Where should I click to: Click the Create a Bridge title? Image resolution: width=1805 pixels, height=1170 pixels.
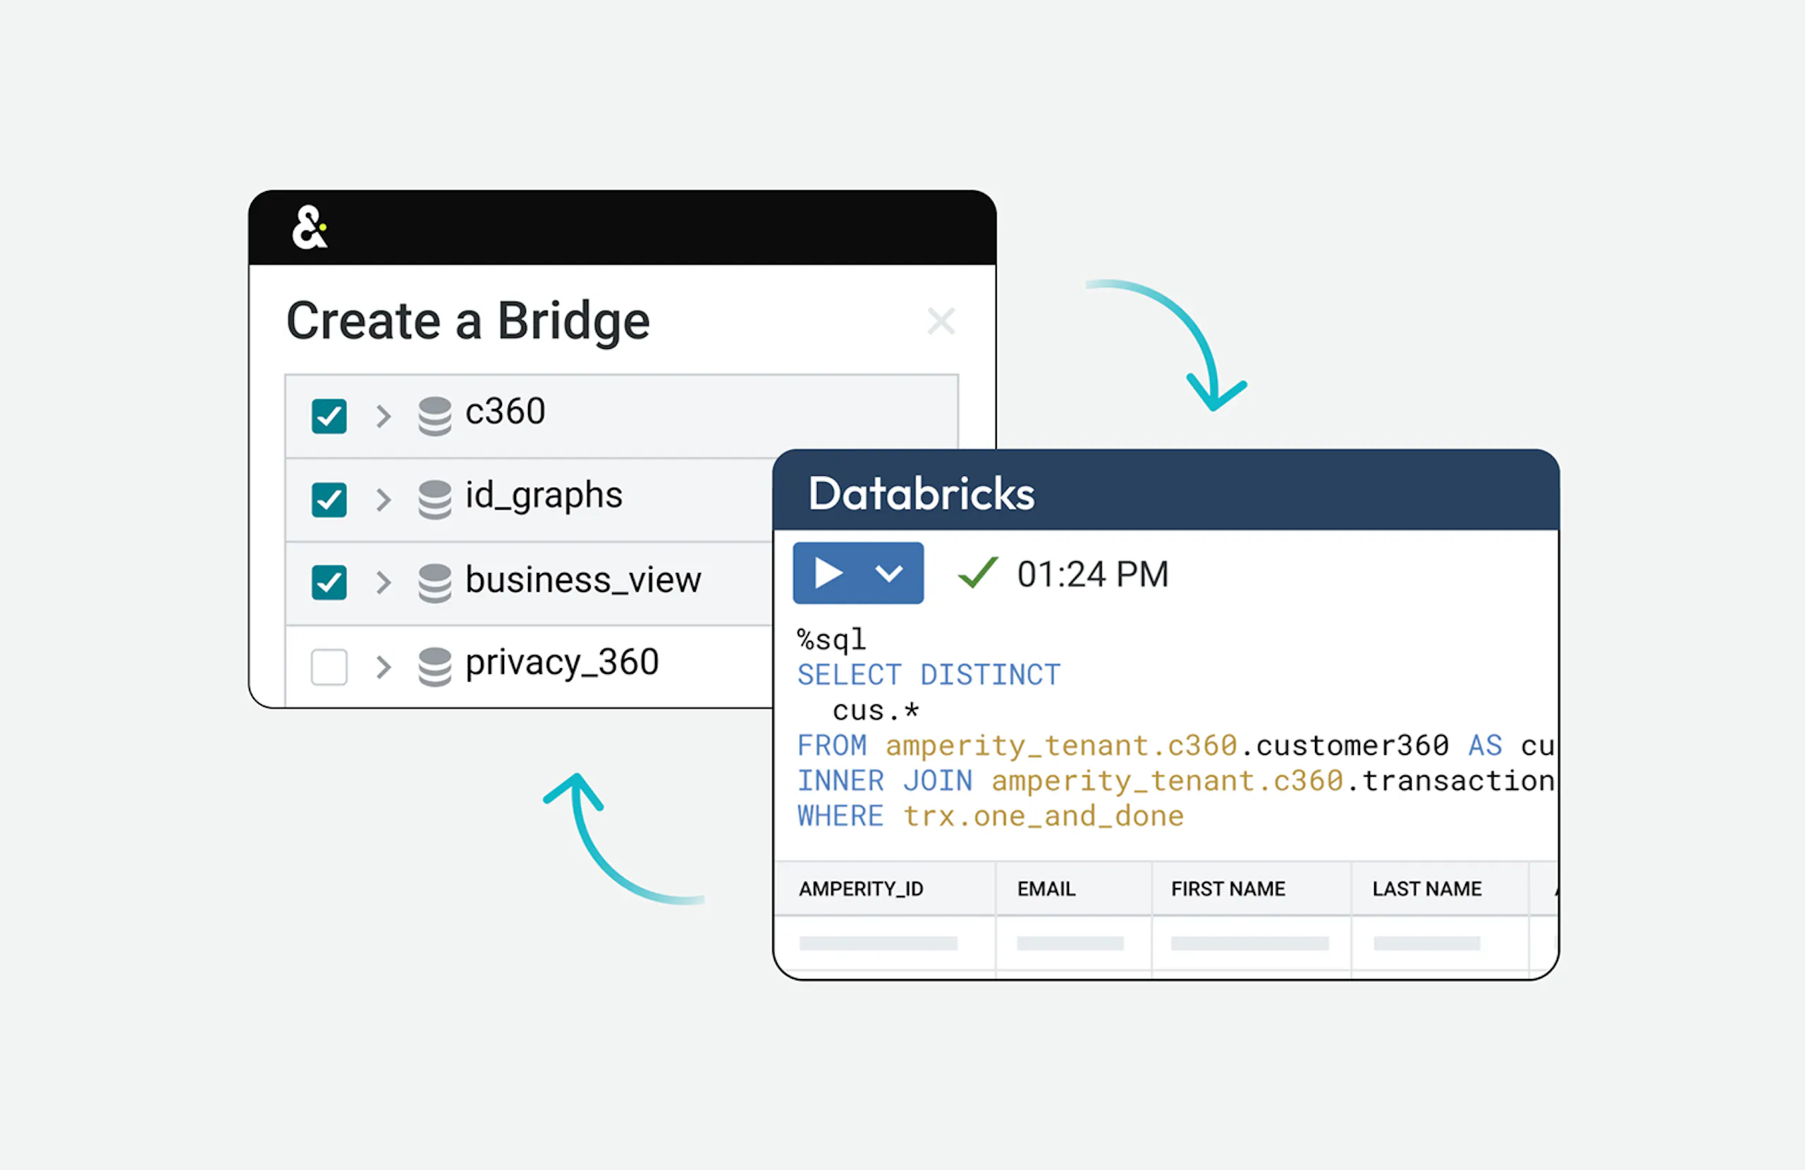pyautogui.click(x=468, y=321)
